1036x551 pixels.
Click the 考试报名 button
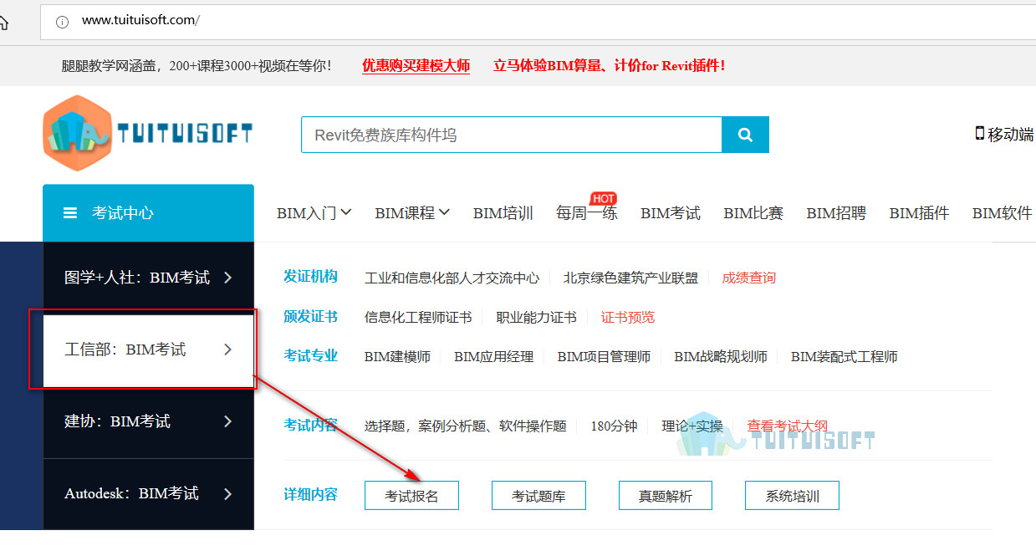tap(411, 496)
